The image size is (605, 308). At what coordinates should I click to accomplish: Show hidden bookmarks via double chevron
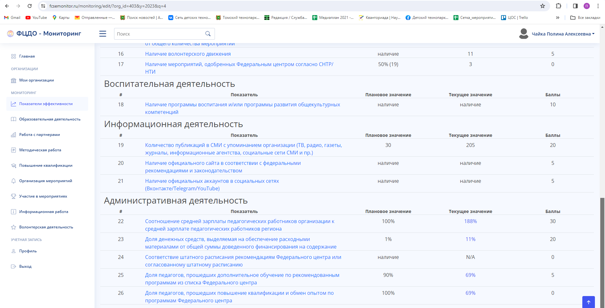tap(557, 18)
